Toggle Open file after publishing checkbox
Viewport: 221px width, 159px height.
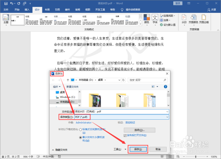point(125,136)
